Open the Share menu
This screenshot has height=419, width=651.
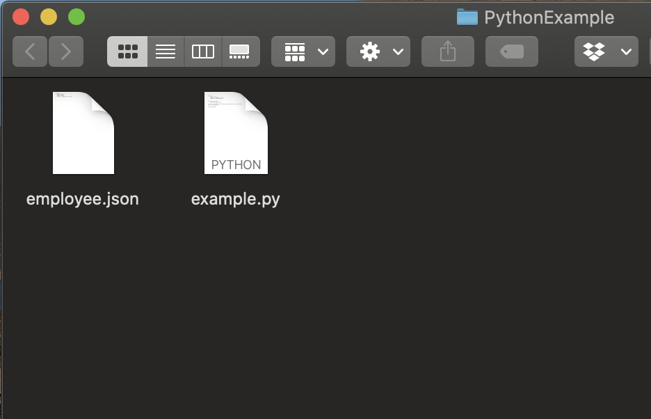pos(447,51)
